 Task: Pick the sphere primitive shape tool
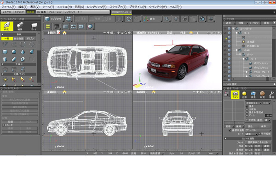point(14,52)
